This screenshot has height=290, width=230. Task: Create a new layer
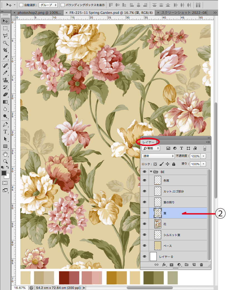(x=194, y=265)
